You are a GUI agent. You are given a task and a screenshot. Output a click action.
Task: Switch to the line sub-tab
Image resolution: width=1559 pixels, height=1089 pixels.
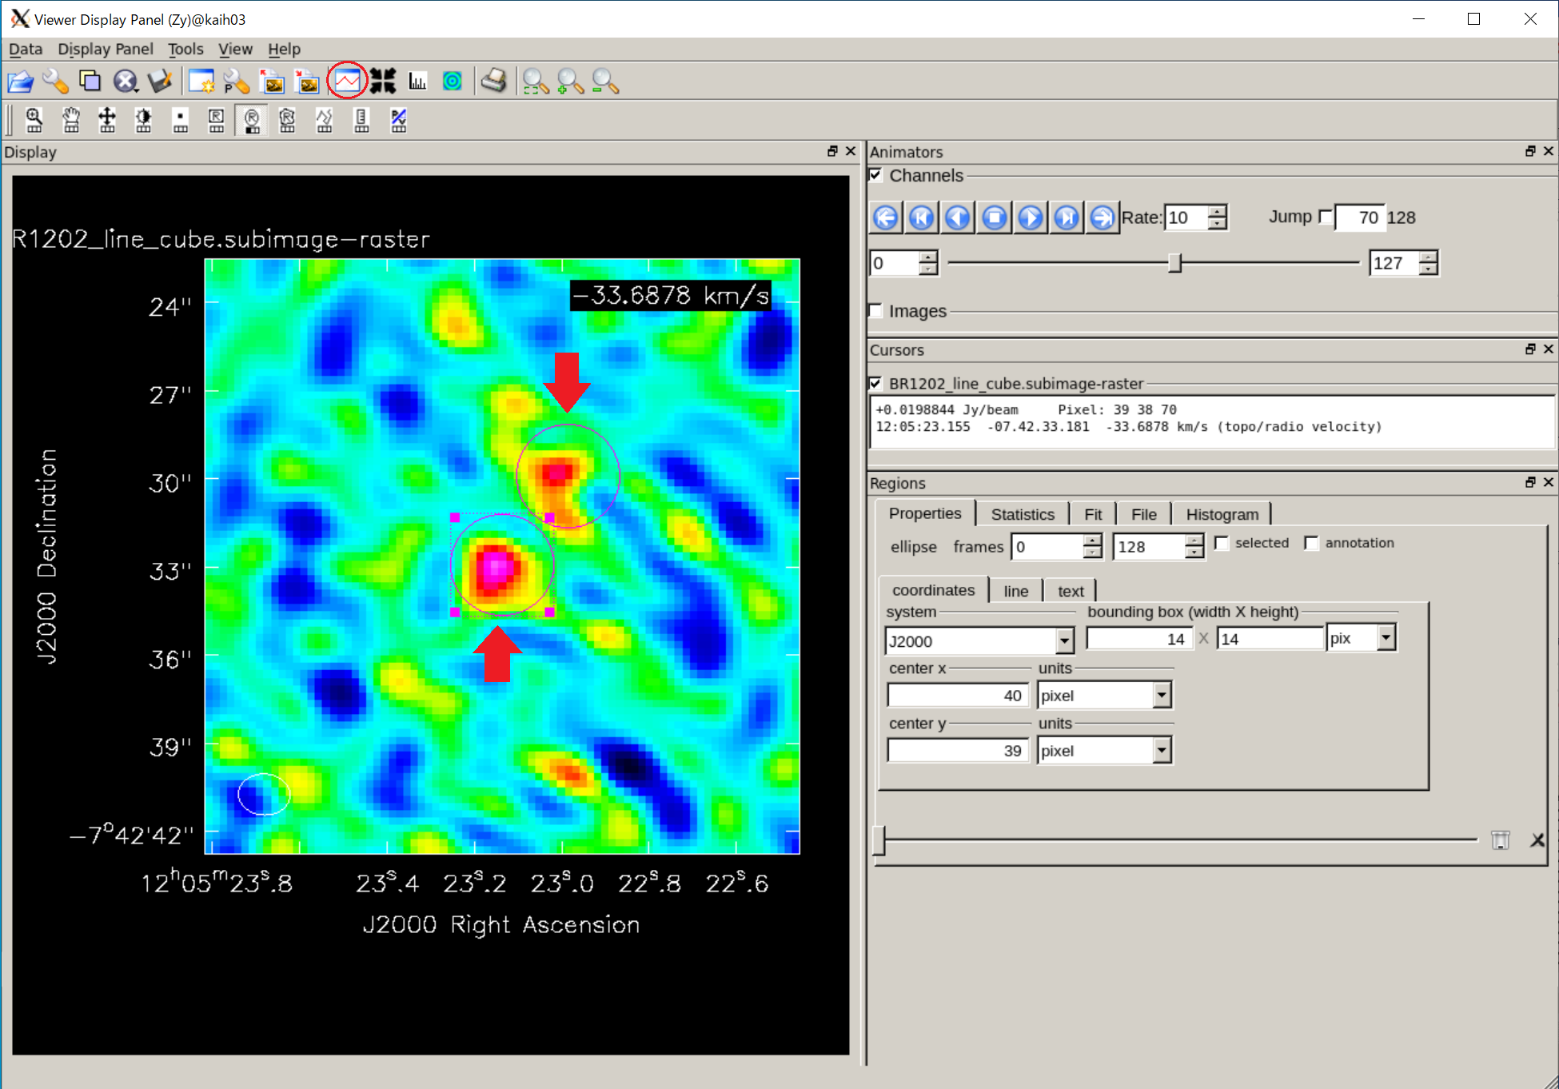click(x=1016, y=591)
